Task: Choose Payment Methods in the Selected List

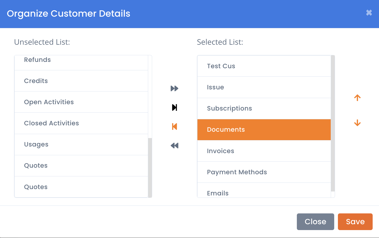Action: 264,172
